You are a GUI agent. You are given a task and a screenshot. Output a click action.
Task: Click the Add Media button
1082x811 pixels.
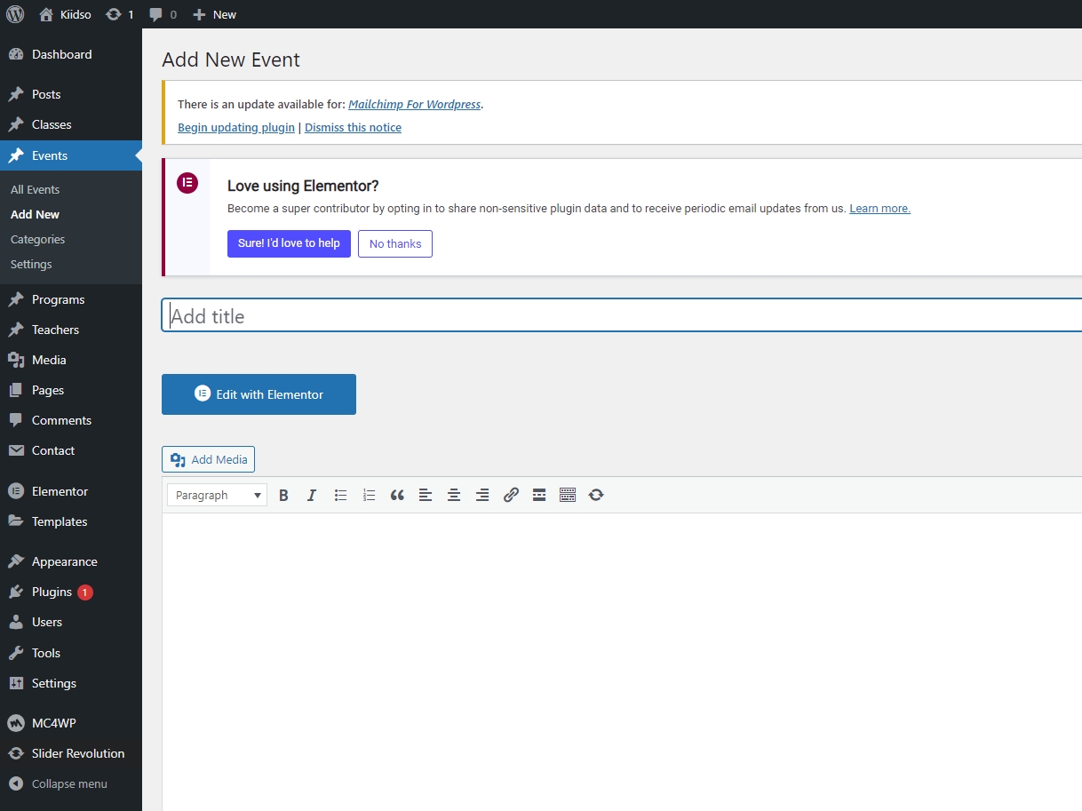pos(209,459)
